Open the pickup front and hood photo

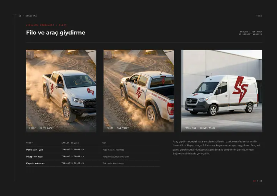click(61, 91)
